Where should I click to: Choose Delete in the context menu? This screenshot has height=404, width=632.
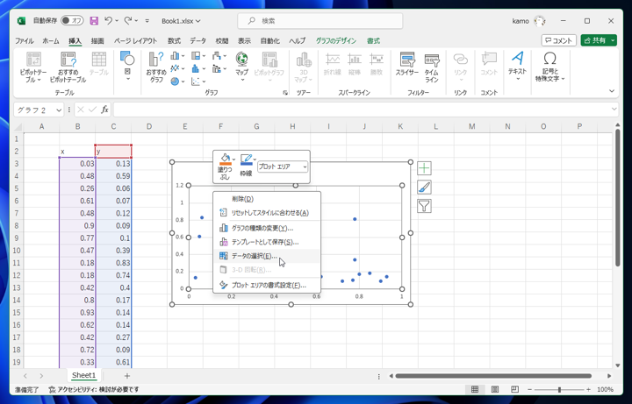pos(267,199)
